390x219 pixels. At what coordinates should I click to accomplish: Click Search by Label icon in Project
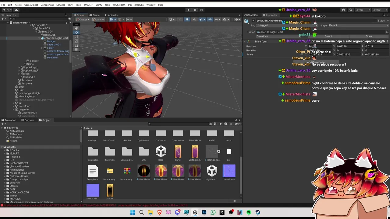pyautogui.click(x=220, y=124)
